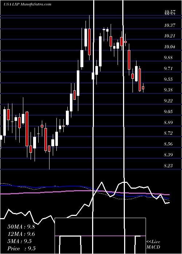Select the 10.21 price axis label
This screenshot has height=254, width=182.
pos(170,36)
